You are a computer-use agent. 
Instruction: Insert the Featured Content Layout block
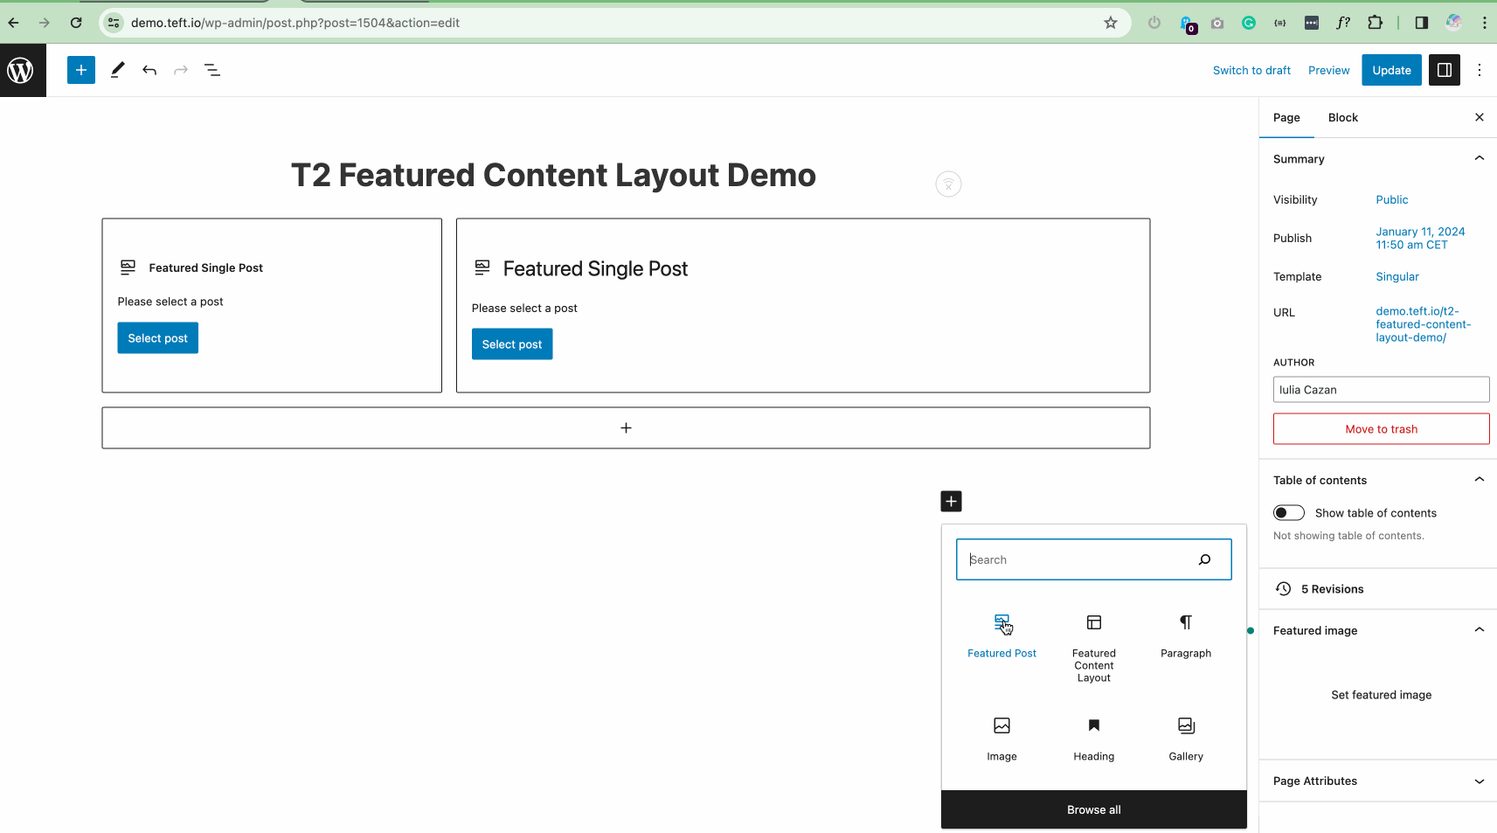[1093, 647]
